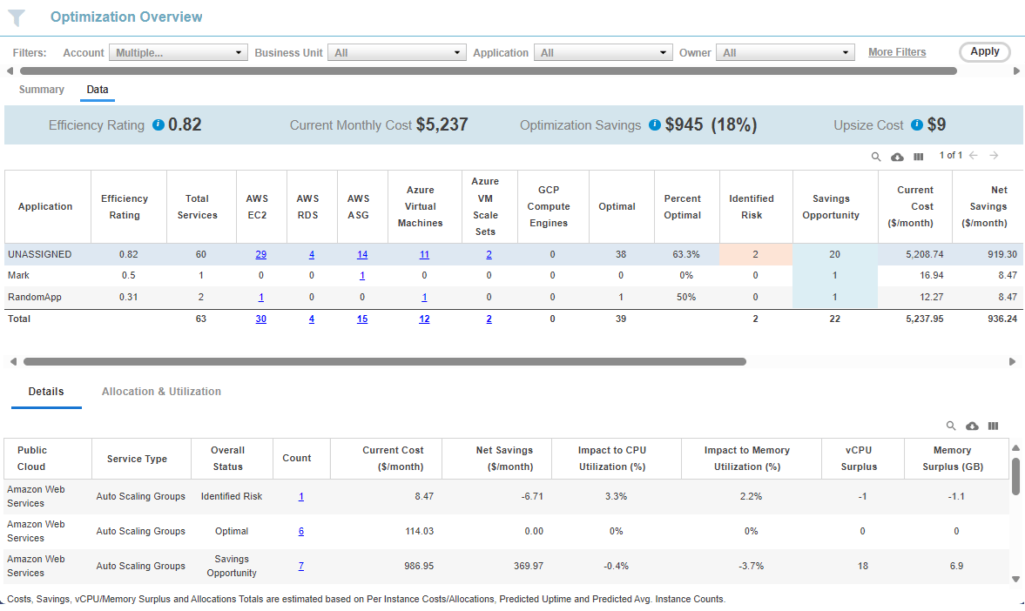Open UNASSIGNED AWS EC2 count 29 link
Image resolution: width=1025 pixels, height=611 pixels.
261,255
